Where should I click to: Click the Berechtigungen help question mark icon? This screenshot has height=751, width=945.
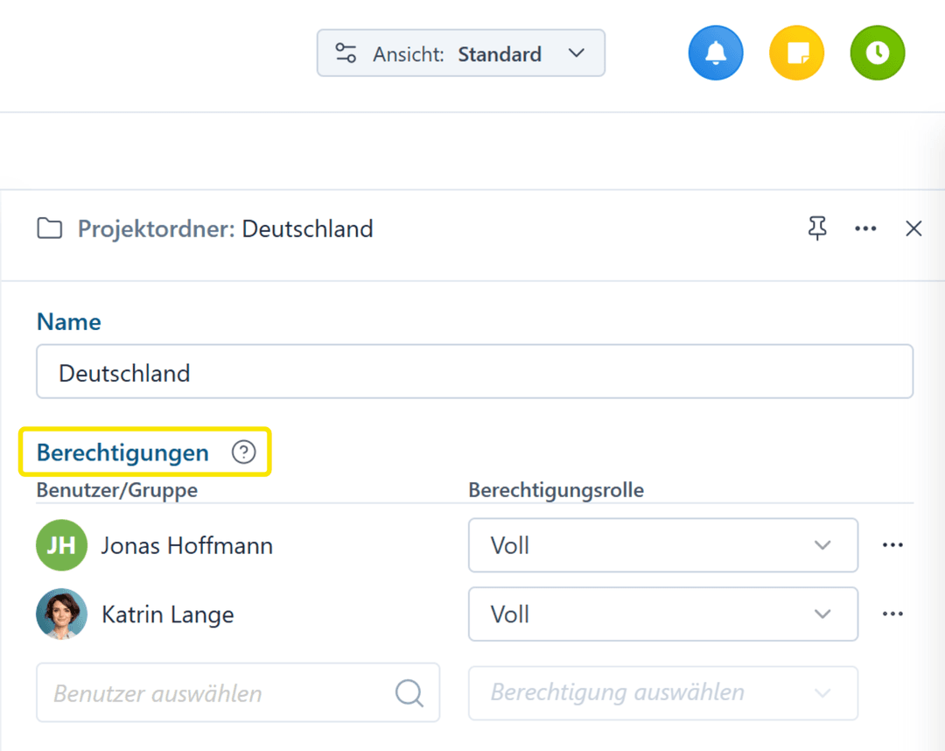pos(243,453)
